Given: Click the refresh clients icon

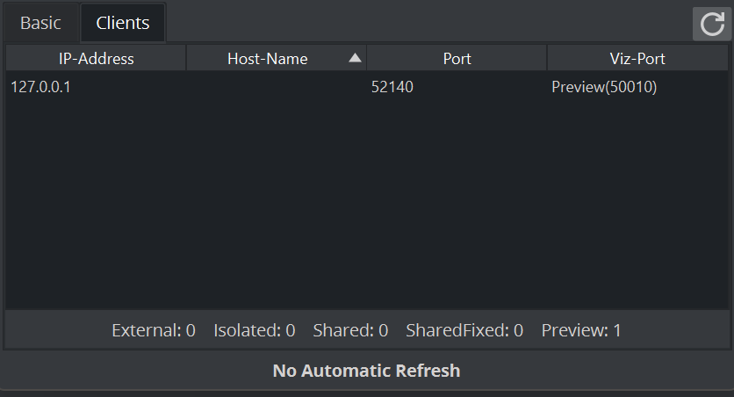Looking at the screenshot, I should tap(712, 24).
